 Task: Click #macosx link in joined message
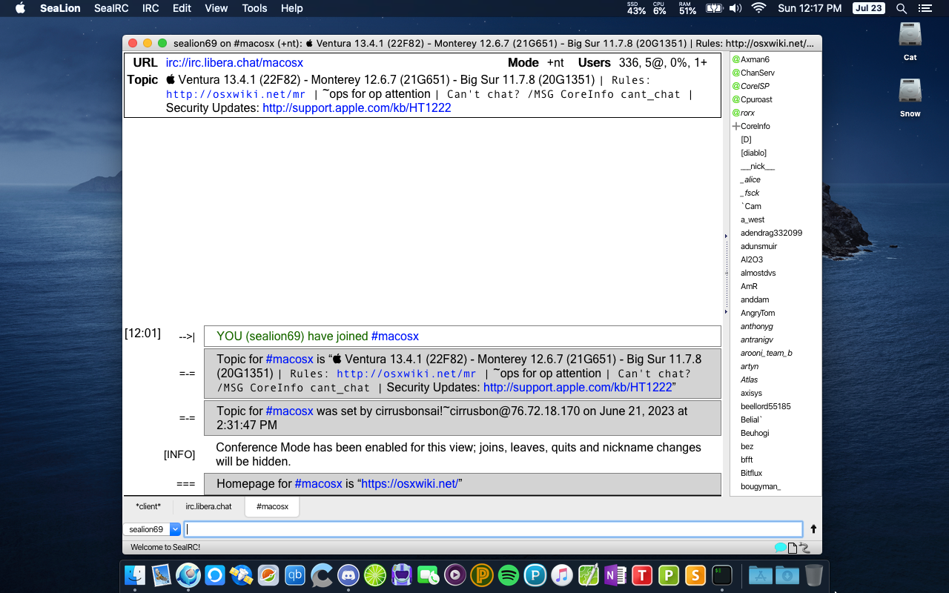pos(395,337)
